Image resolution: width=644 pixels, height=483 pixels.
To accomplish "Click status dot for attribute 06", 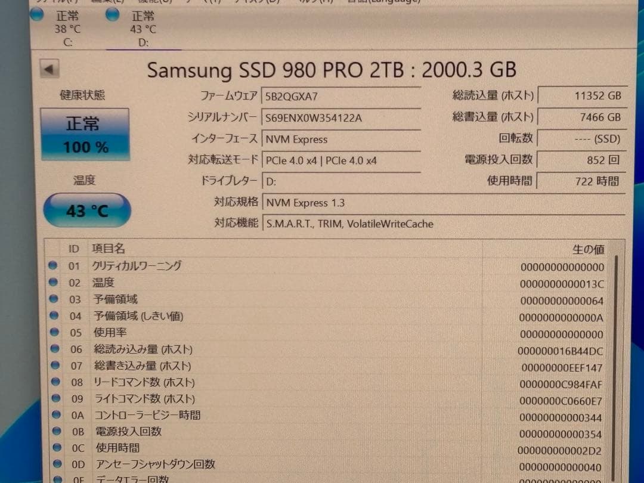I will pos(55,349).
